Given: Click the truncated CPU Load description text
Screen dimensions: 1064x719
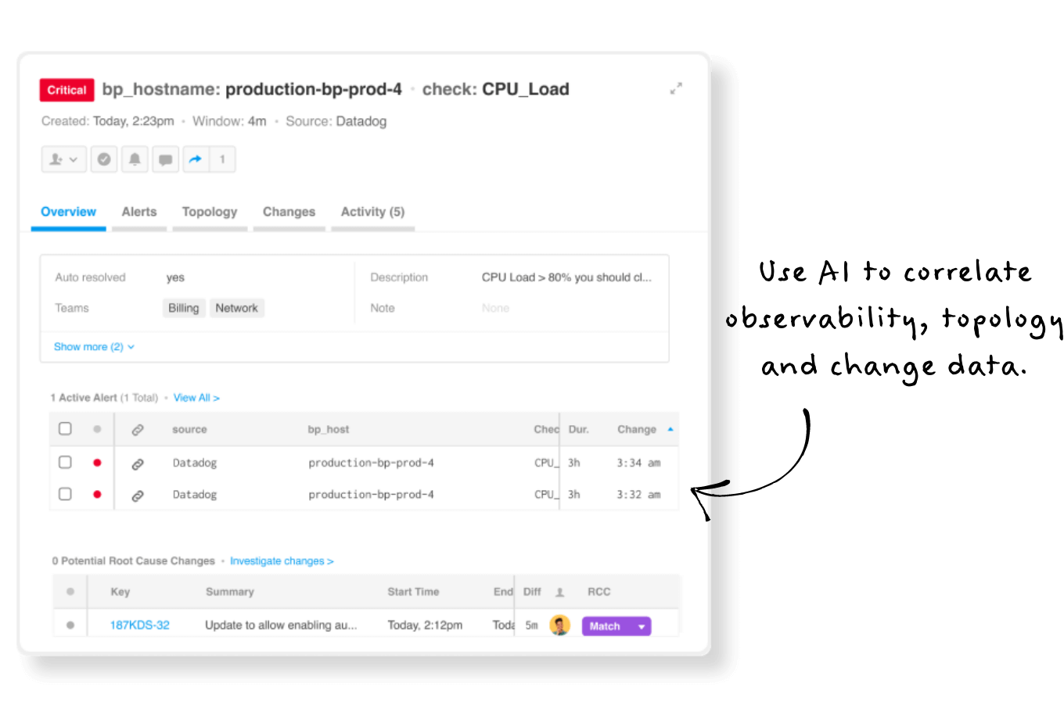Looking at the screenshot, I should [x=566, y=277].
